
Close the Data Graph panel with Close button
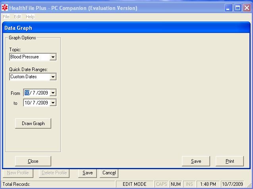pyautogui.click(x=33, y=161)
